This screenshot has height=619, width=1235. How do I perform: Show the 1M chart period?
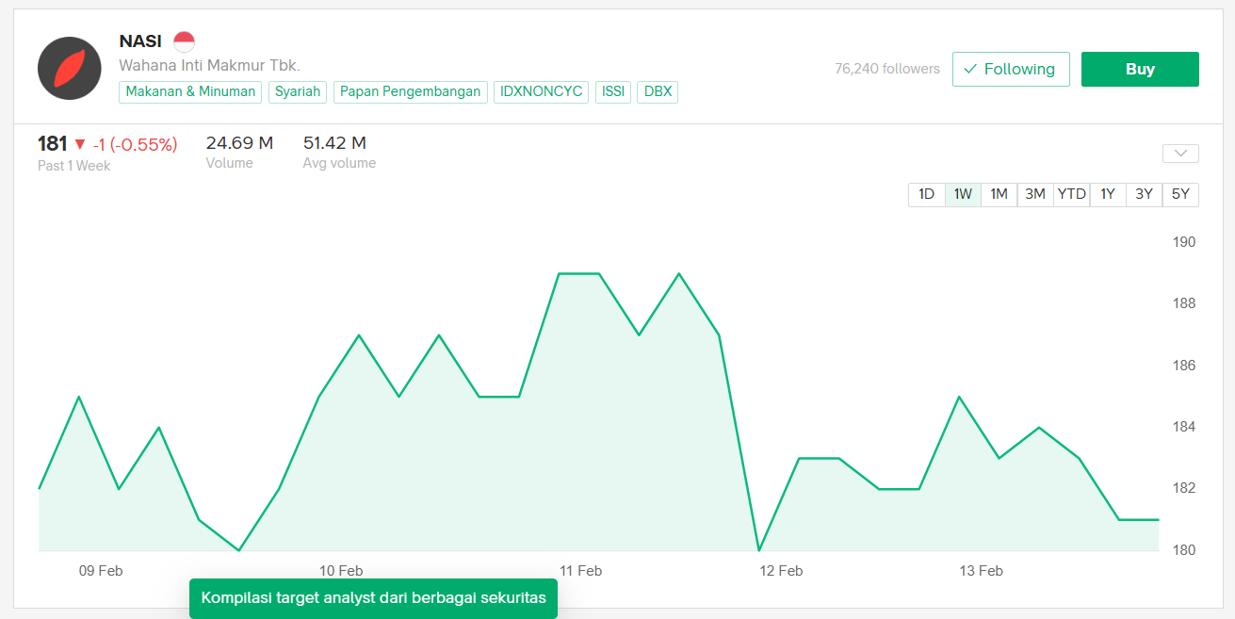999,194
